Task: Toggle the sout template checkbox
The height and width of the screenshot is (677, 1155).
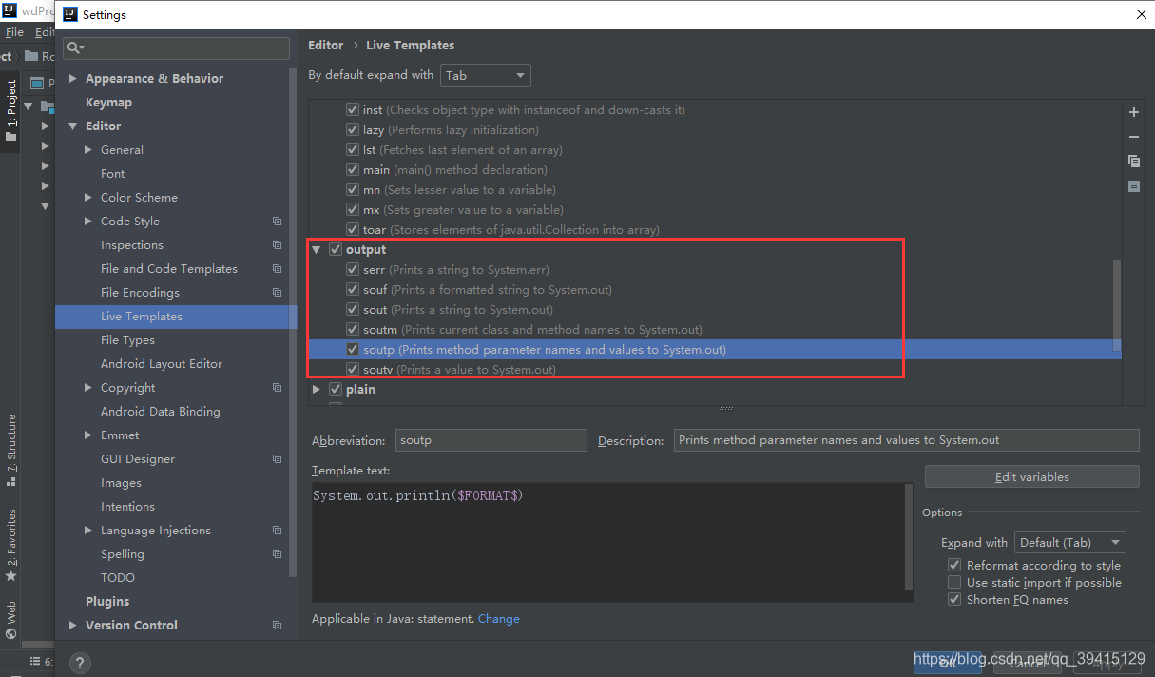Action: point(353,310)
